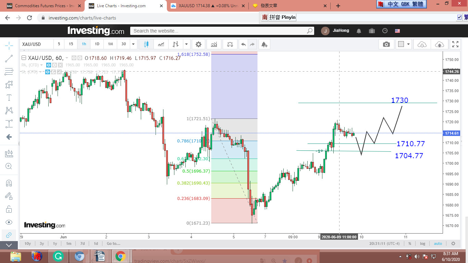
Task: Choose the geometric pattern drawing tool
Action: (9, 85)
